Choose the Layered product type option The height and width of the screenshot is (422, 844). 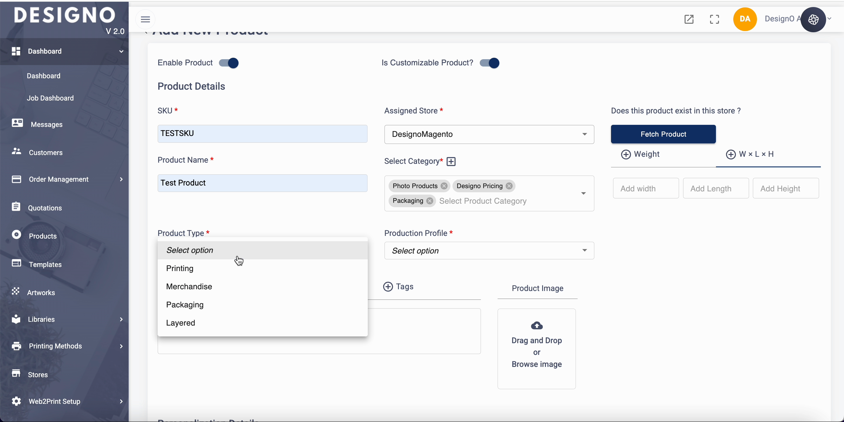click(x=181, y=323)
